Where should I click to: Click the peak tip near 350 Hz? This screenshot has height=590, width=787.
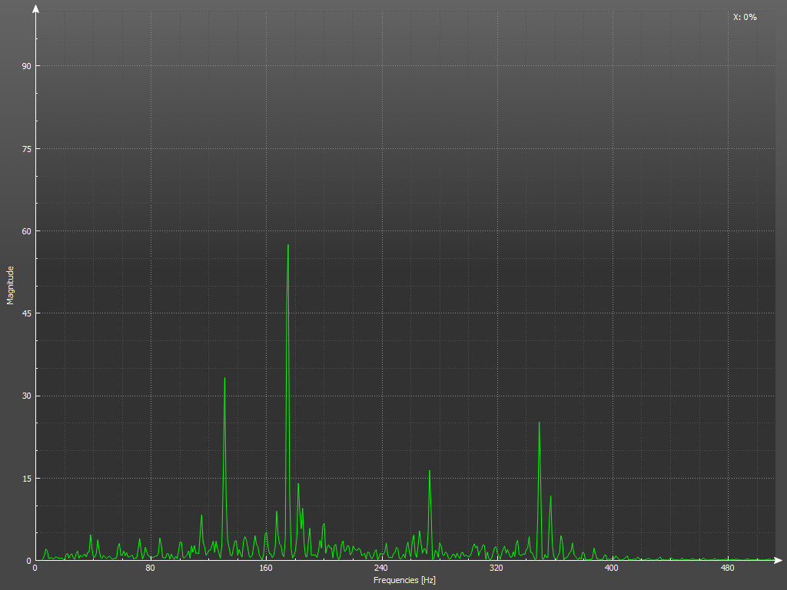coord(539,423)
